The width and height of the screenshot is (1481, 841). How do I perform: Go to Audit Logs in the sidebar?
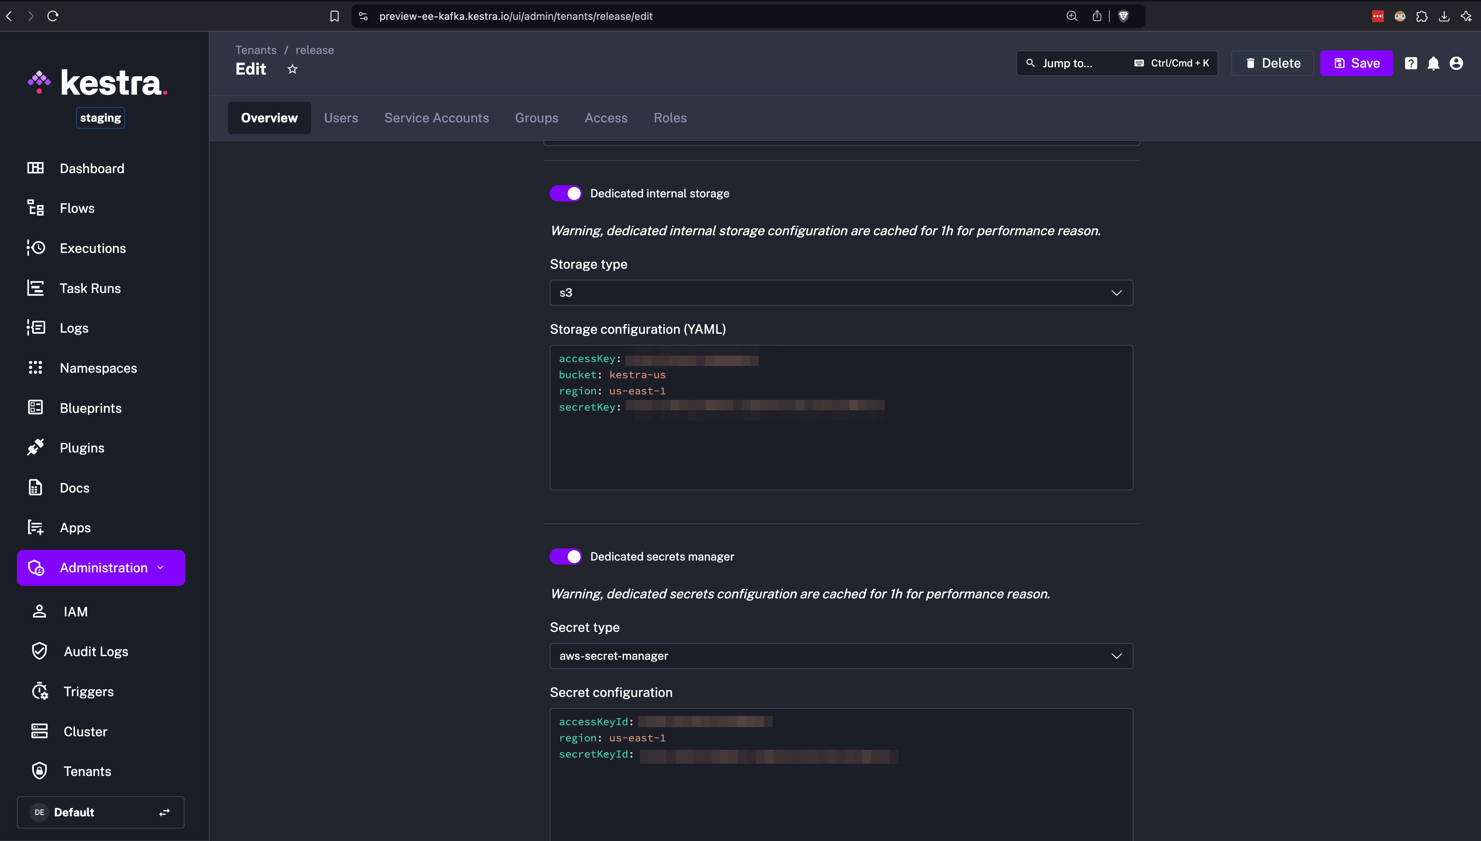point(96,652)
